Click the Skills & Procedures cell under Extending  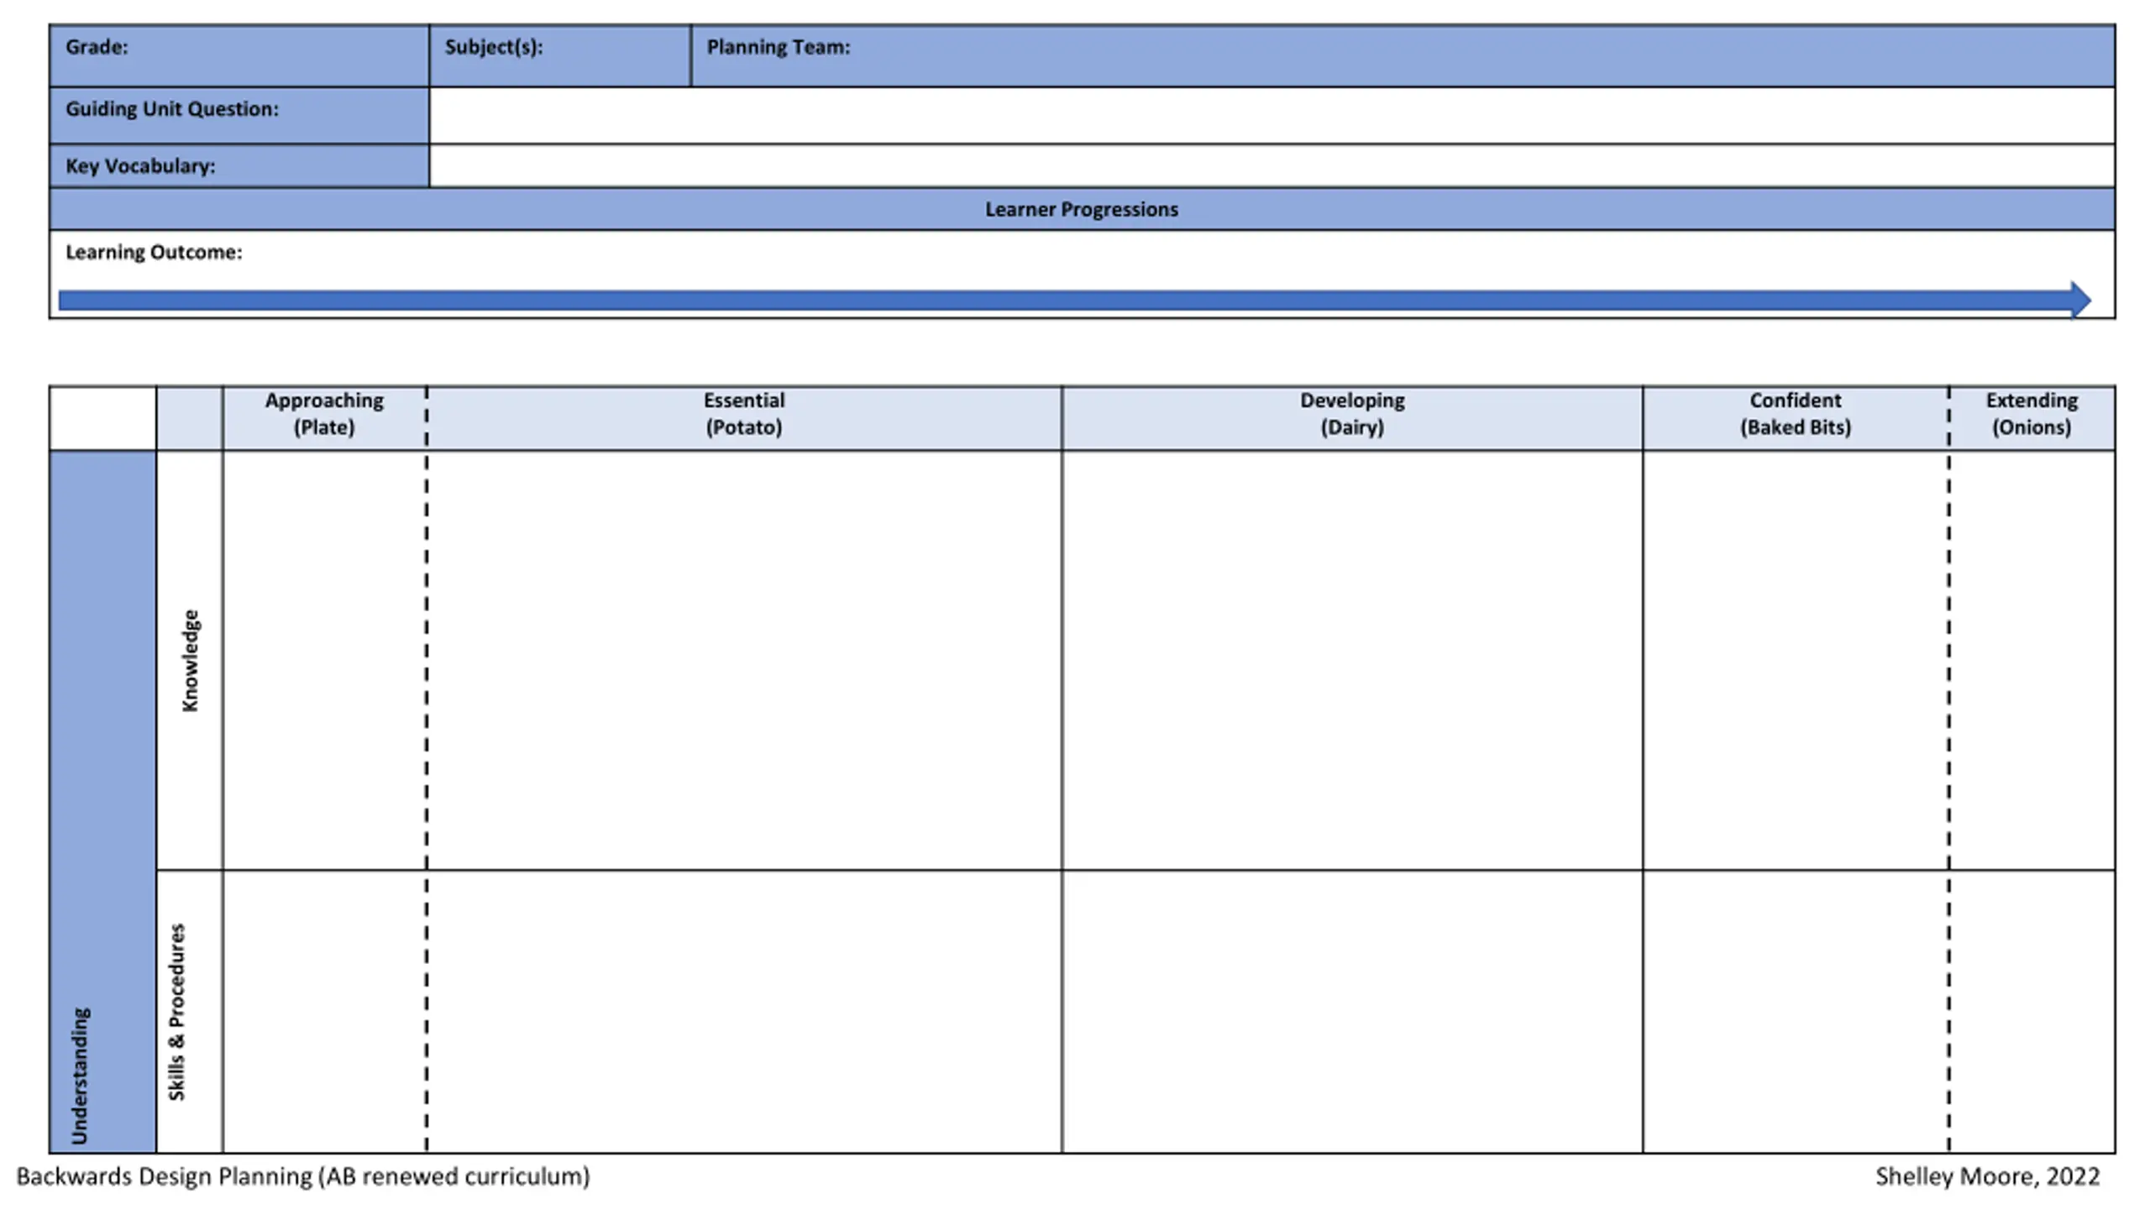[x=2032, y=1012]
